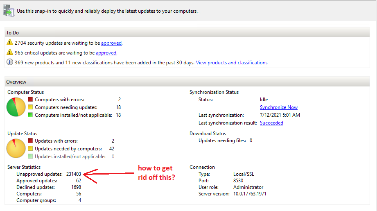Open approved link for security updates

coord(111,43)
